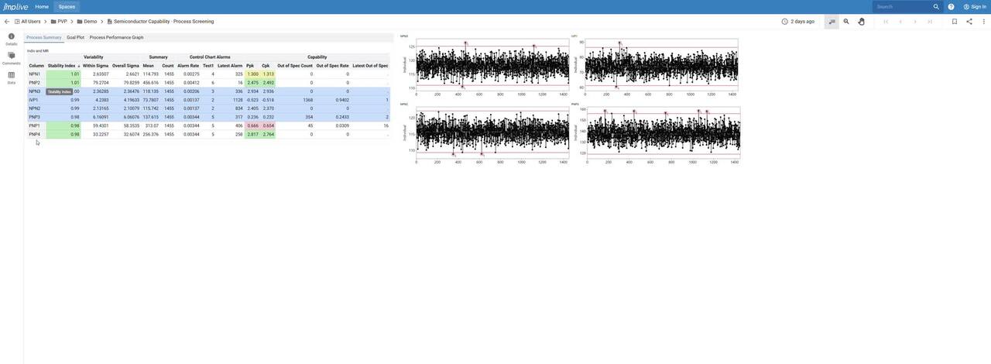The height and width of the screenshot is (364, 991).
Task: Switch to the Goal Plot tab
Action: click(75, 37)
